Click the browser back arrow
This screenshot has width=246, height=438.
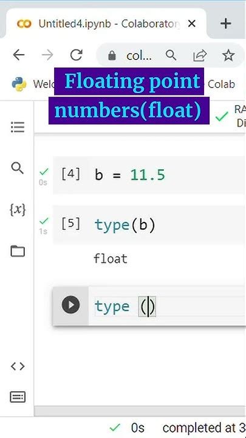[19, 55]
